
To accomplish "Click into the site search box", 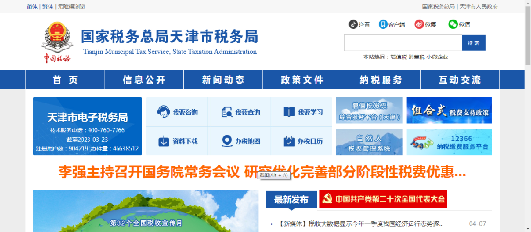I will coord(403,43).
